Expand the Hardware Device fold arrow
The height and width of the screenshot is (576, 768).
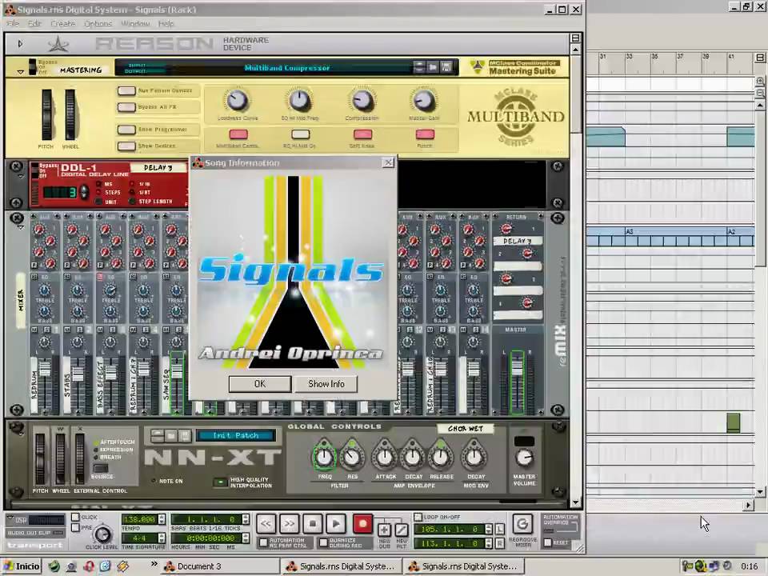(20, 44)
